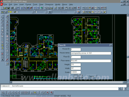
Task: Toggle OSNAP in the status bar
Action: click(57, 96)
